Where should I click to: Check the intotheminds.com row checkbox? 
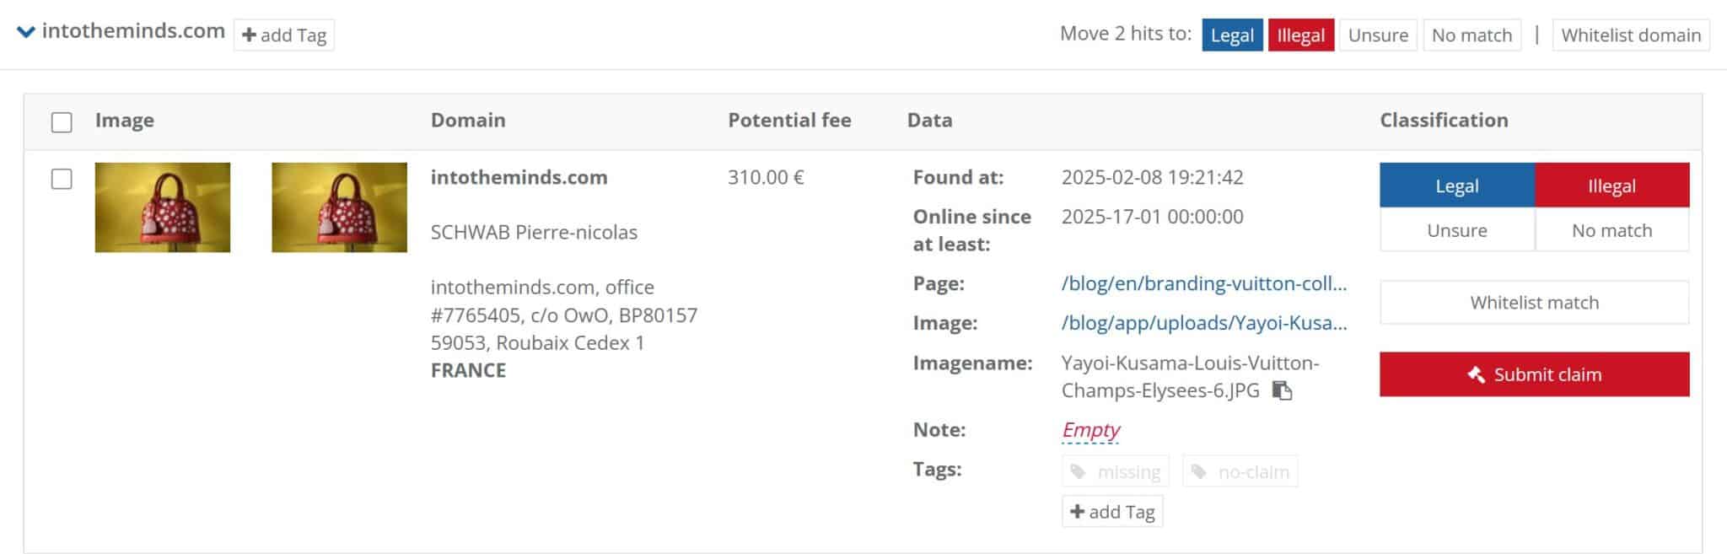tap(62, 179)
